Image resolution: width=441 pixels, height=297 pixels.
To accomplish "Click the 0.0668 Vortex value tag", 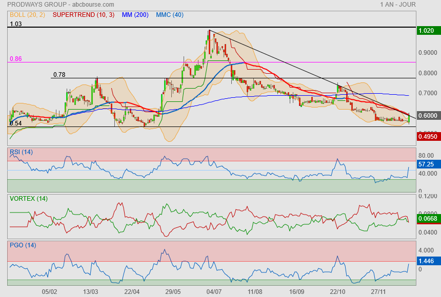I will 428,219.
